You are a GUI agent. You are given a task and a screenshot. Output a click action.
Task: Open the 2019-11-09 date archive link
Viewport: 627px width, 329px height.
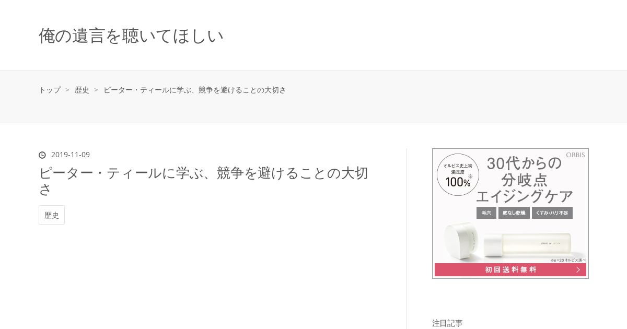(x=71, y=155)
